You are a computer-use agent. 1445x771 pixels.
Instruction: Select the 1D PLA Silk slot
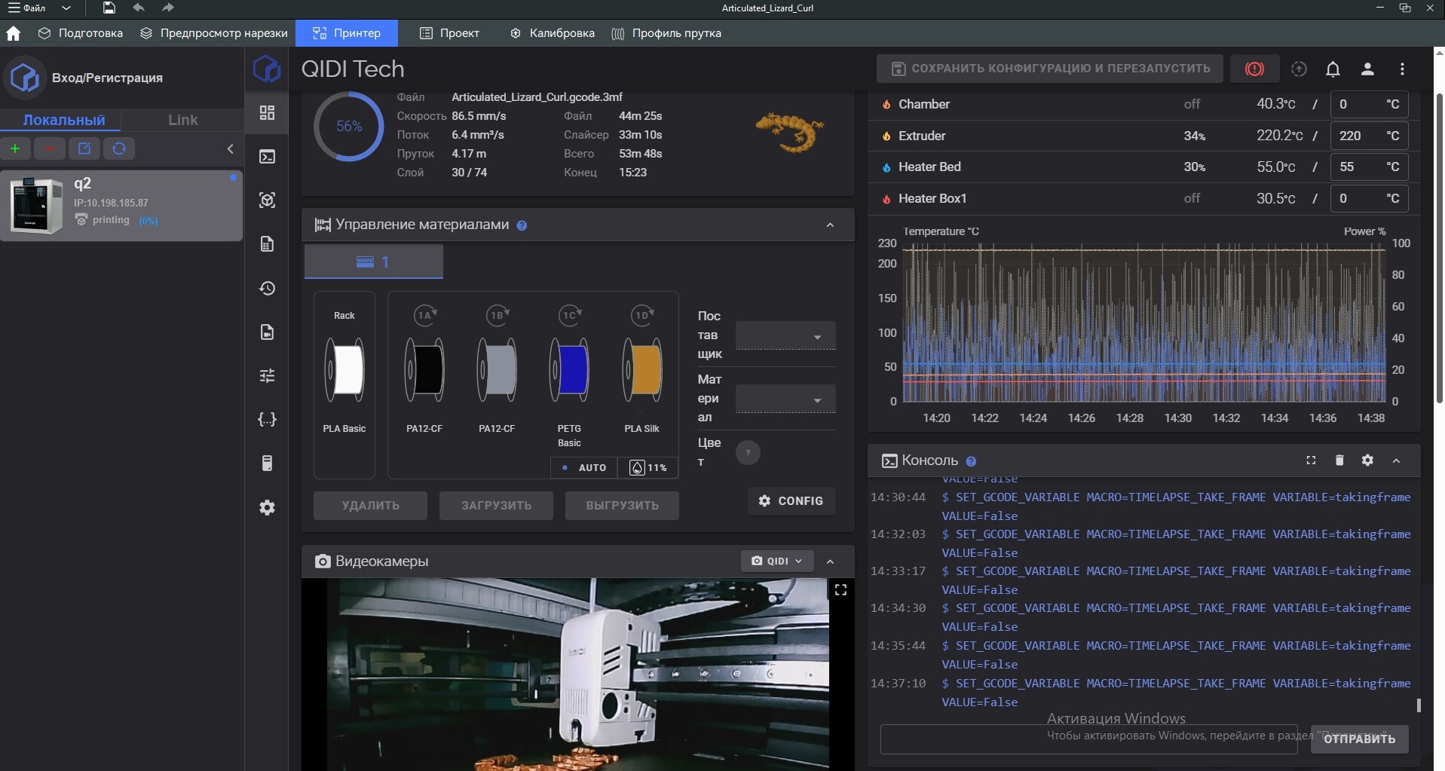[x=641, y=369]
